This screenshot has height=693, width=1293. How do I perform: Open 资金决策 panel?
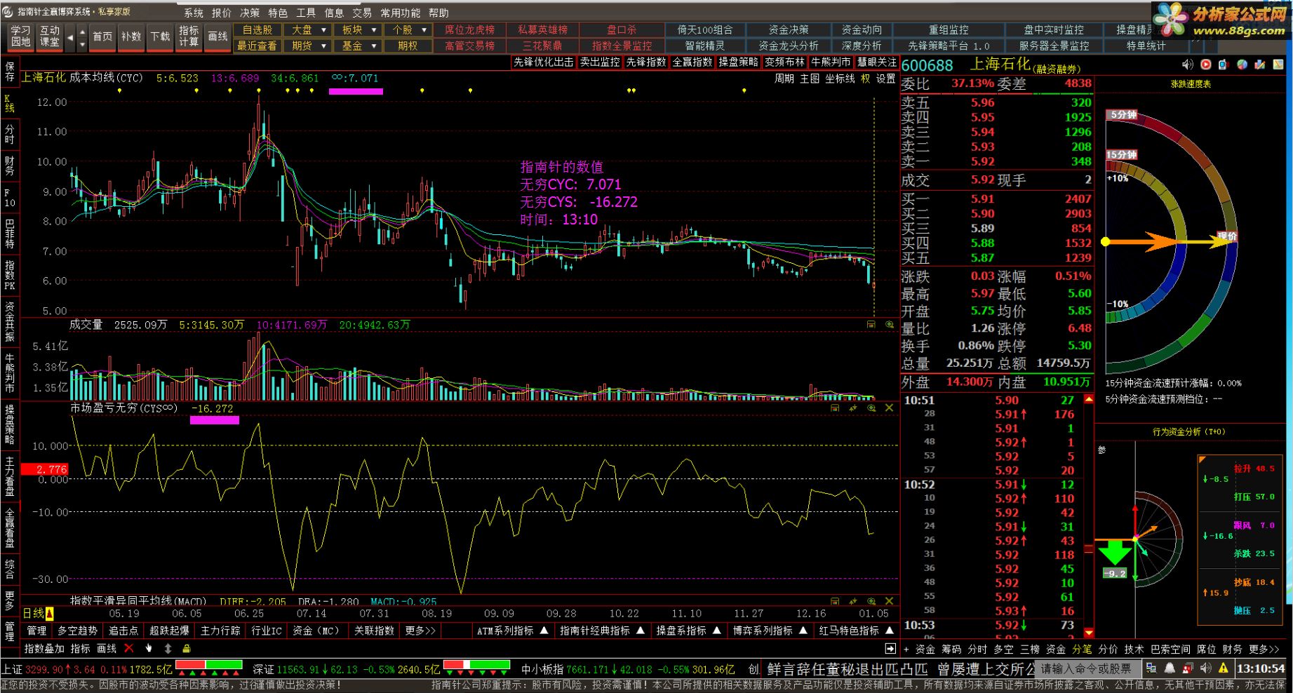pyautogui.click(x=789, y=29)
